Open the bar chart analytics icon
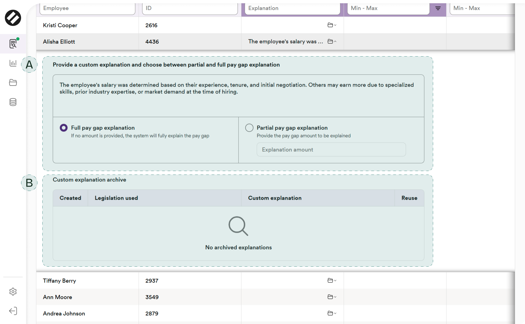Image resolution: width=525 pixels, height=324 pixels. click(13, 63)
